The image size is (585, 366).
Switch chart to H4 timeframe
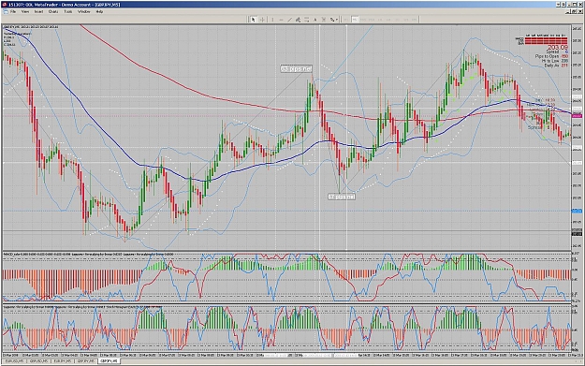388,20
